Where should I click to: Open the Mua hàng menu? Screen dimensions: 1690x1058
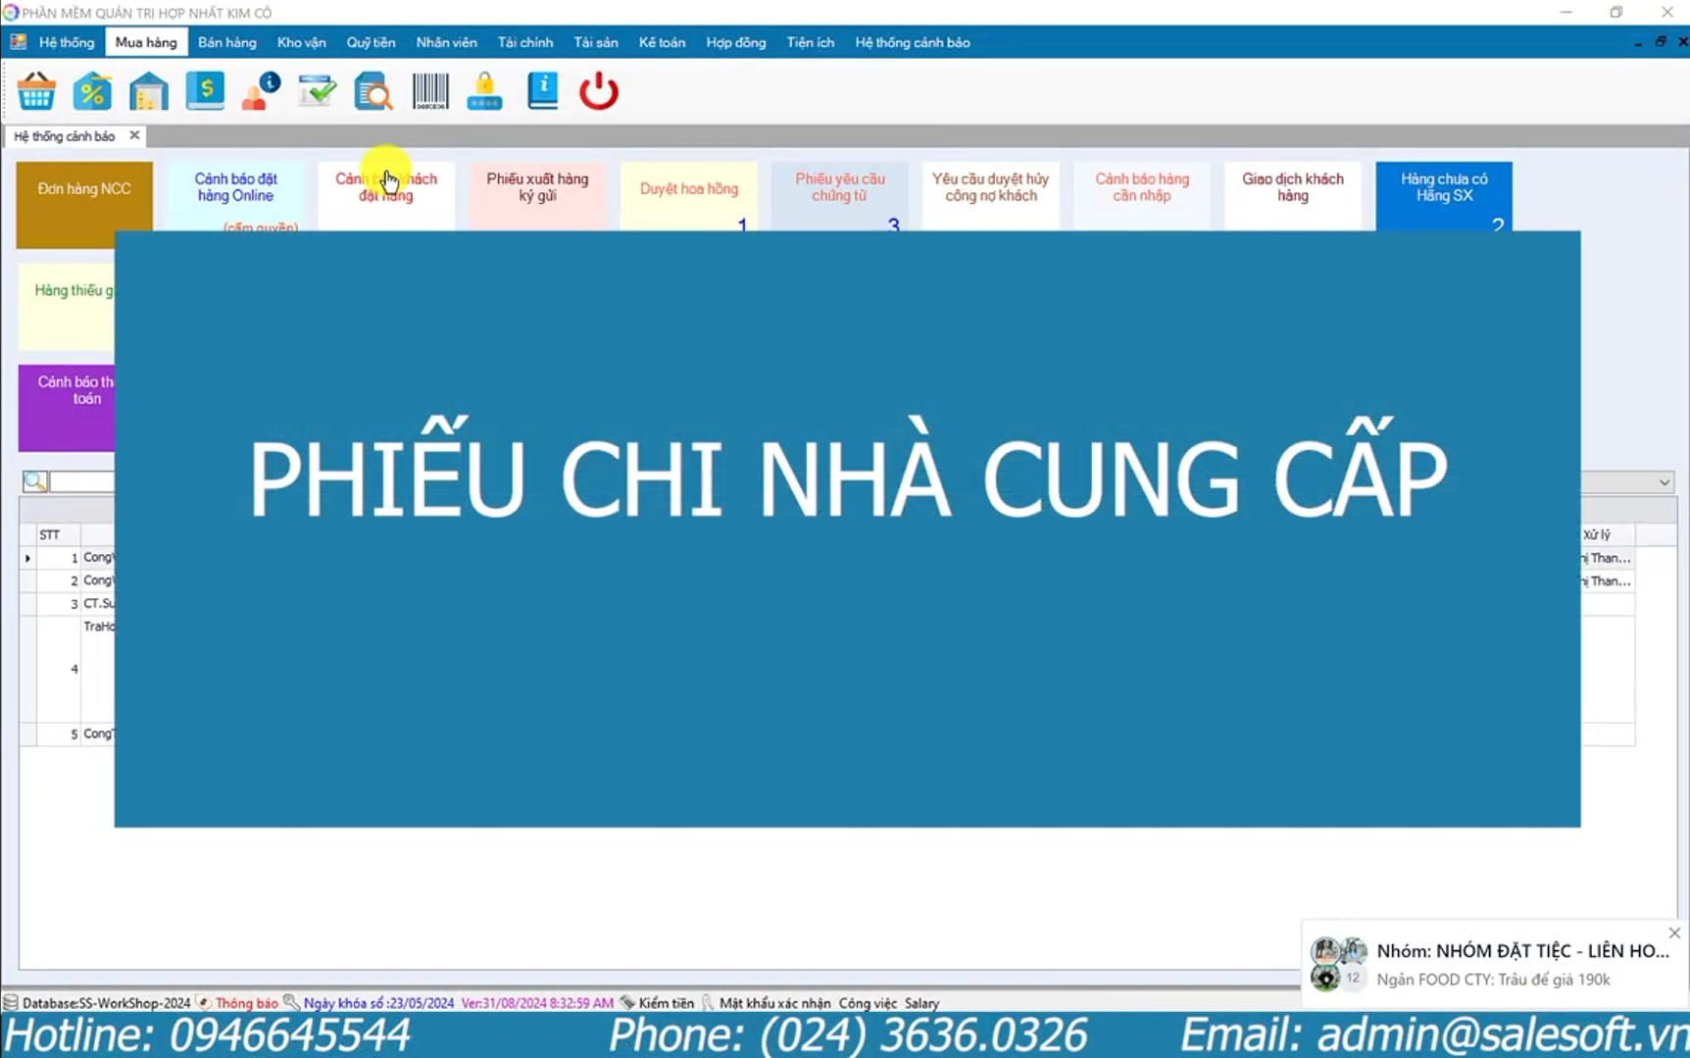pyautogui.click(x=146, y=42)
